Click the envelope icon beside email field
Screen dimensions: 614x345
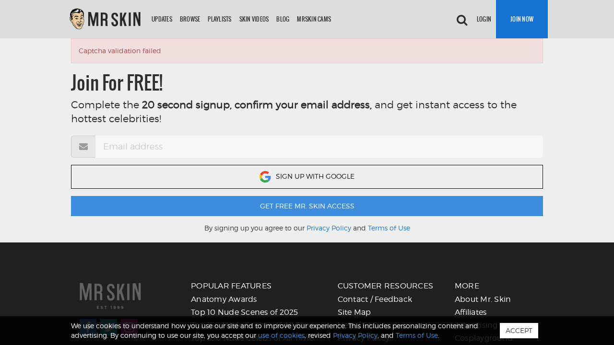83,147
